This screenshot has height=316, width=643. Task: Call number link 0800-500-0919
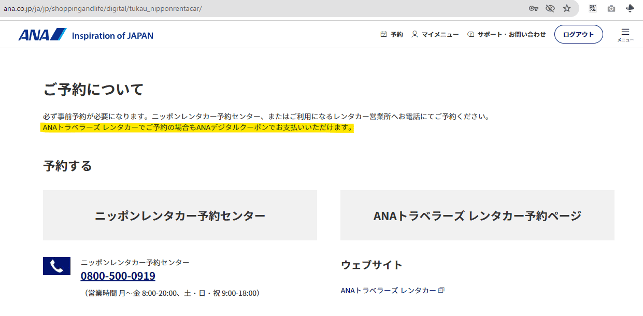coord(118,276)
